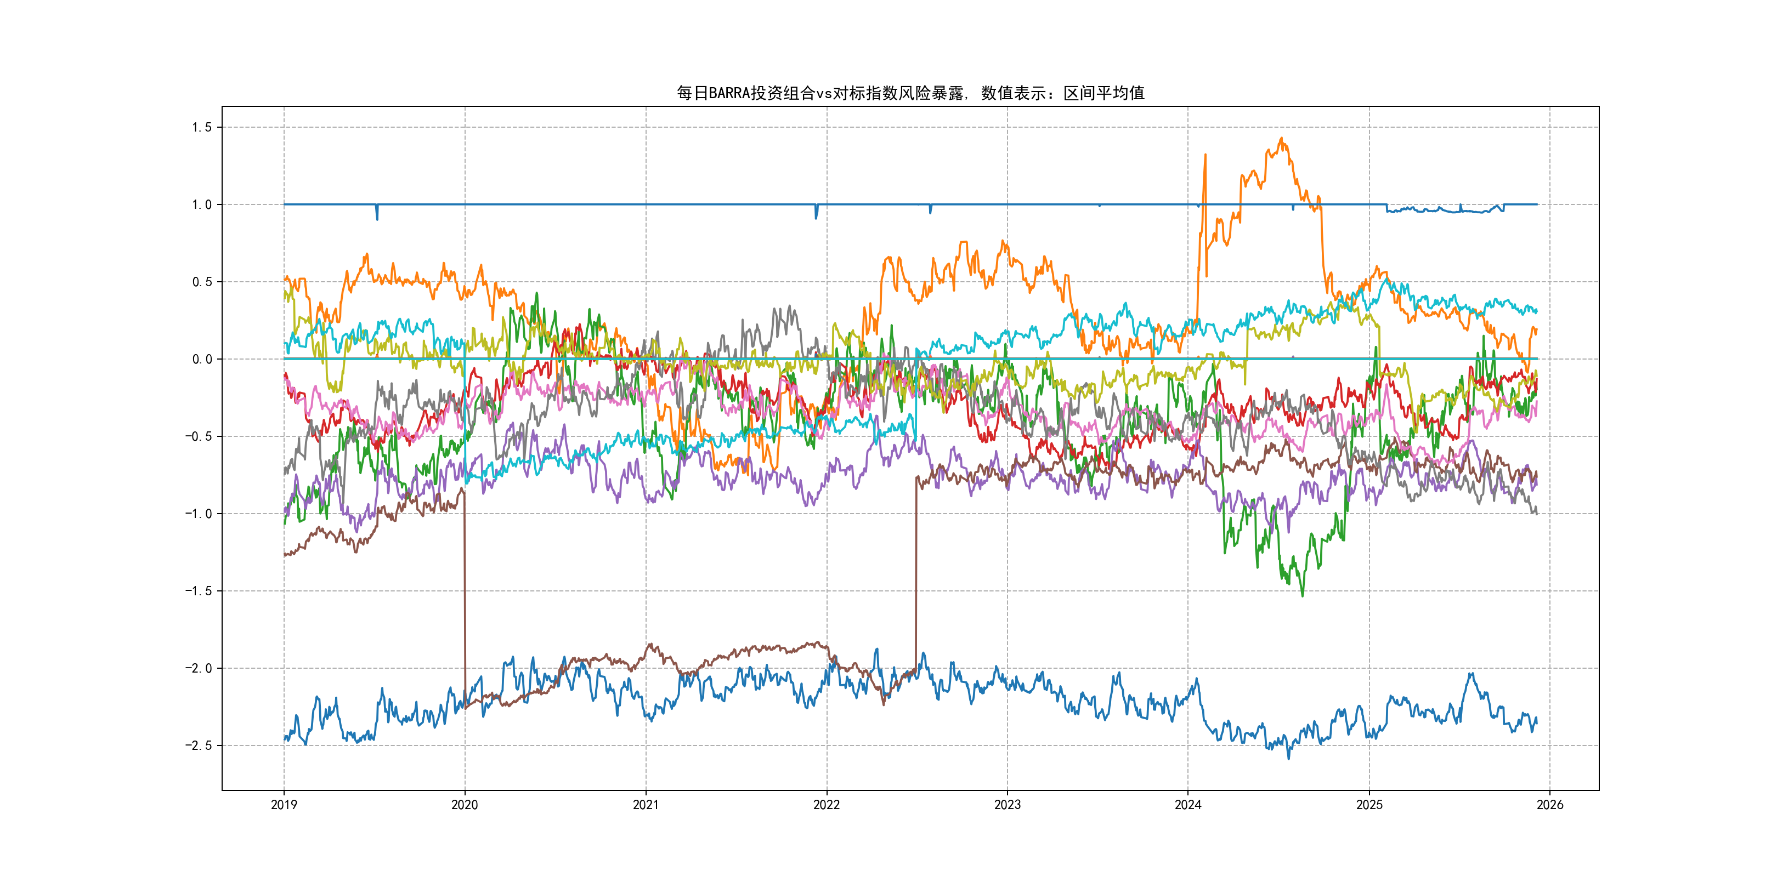Click the 2025 x-axis tick label
Screen dimensions: 1777x888
(x=1369, y=805)
